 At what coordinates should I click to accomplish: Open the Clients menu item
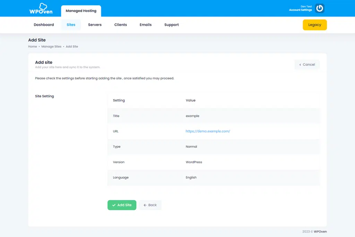coord(120,25)
